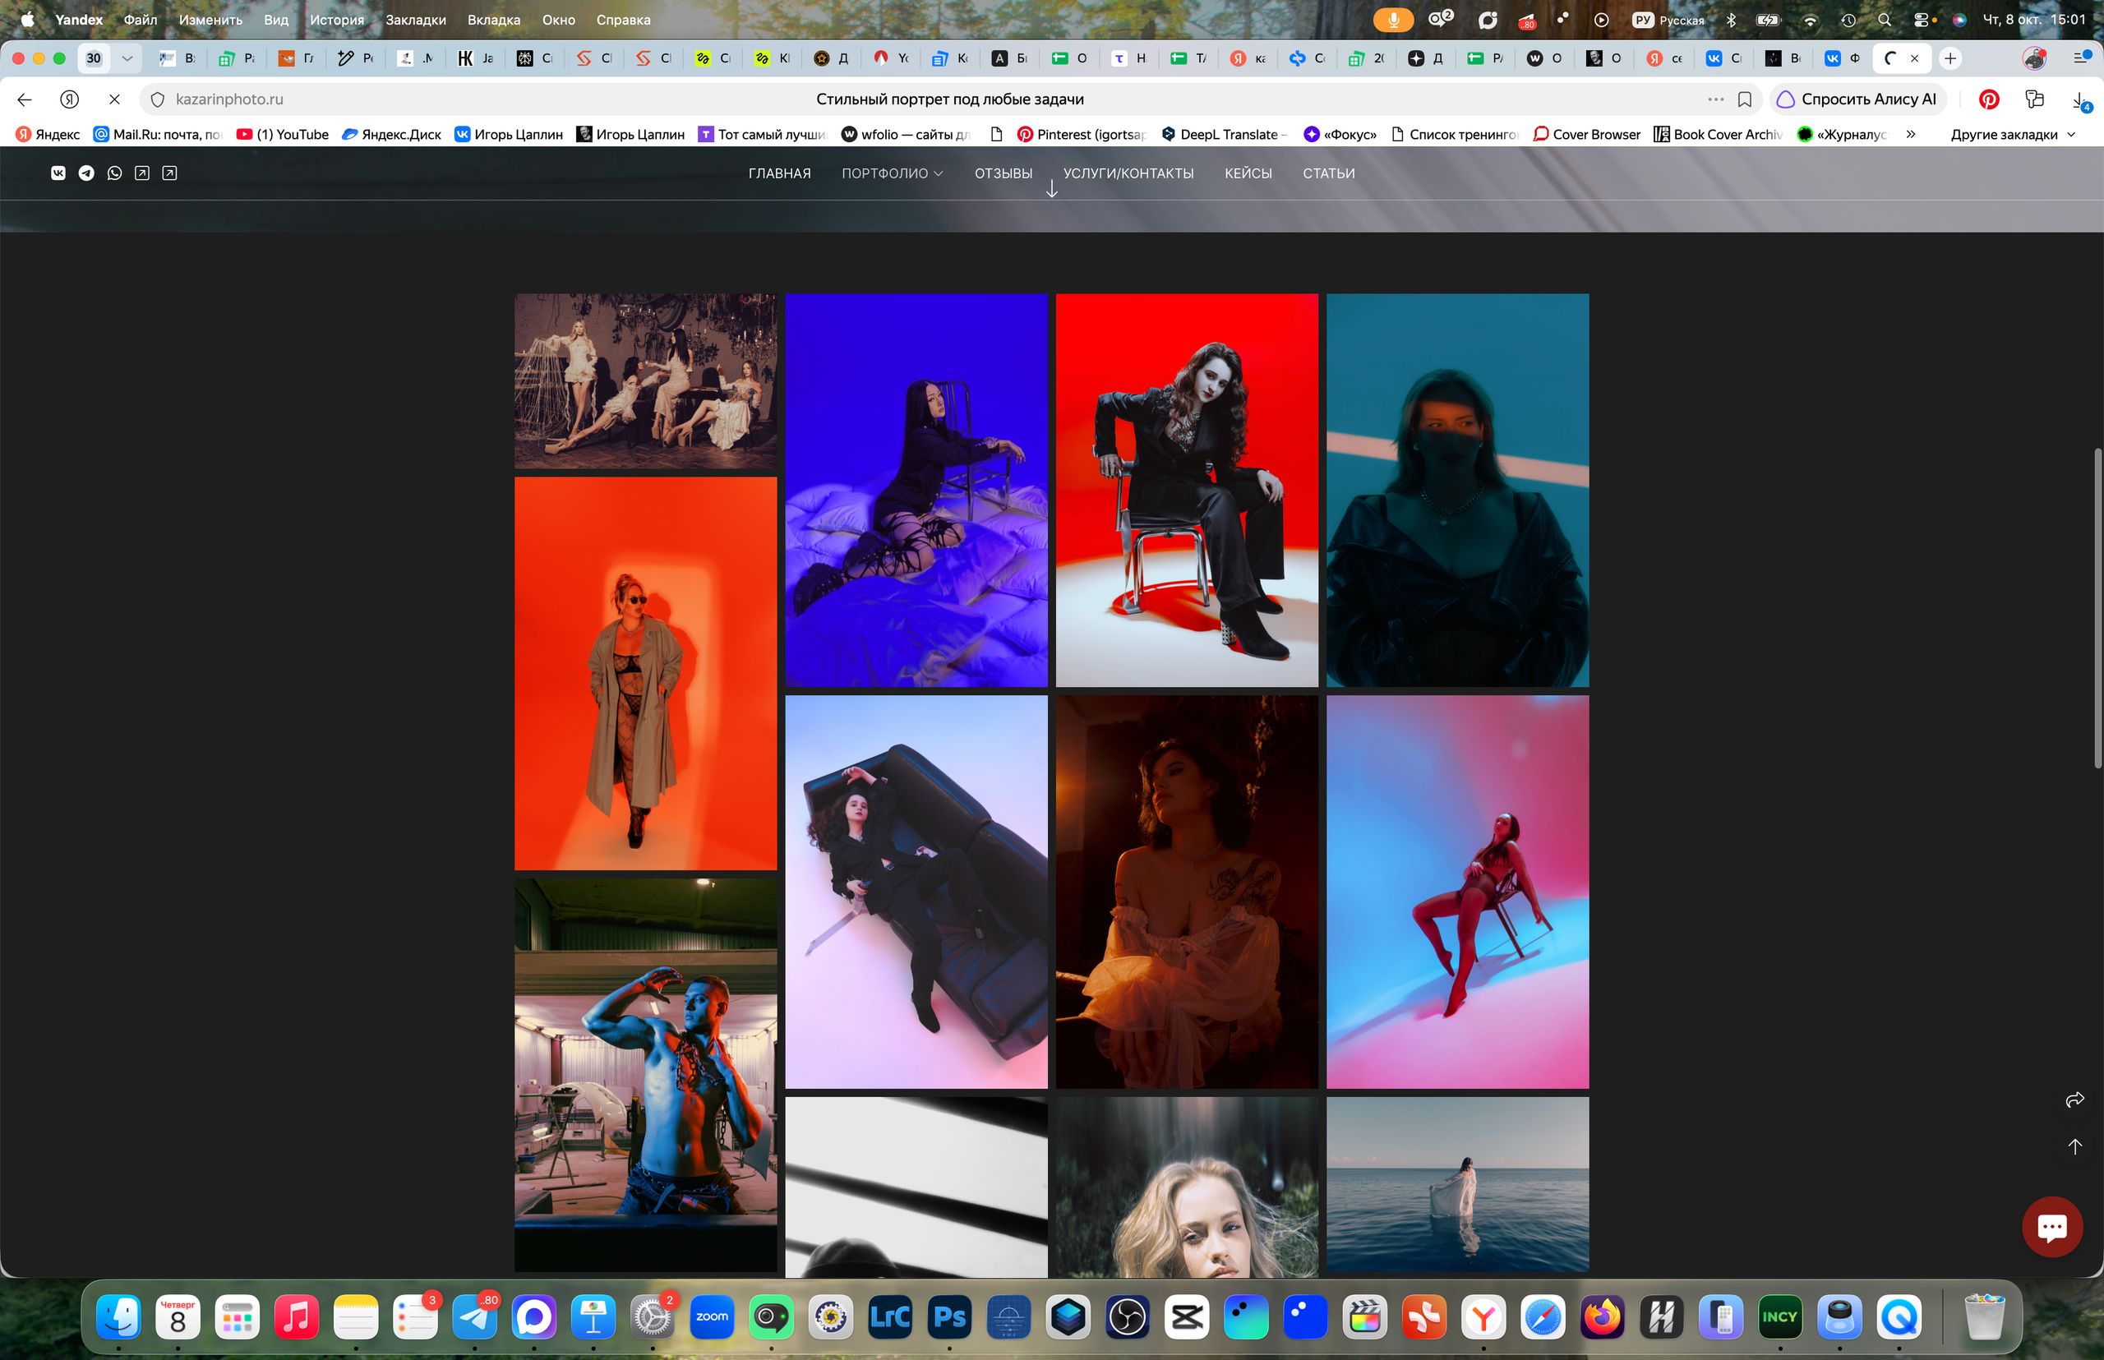Go to the СТАТЬИ page
This screenshot has width=2104, height=1360.
click(x=1328, y=173)
